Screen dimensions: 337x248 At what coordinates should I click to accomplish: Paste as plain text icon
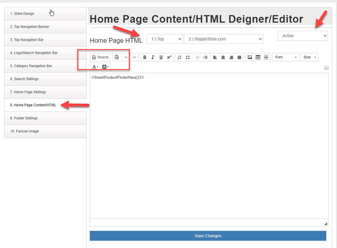(x=116, y=57)
